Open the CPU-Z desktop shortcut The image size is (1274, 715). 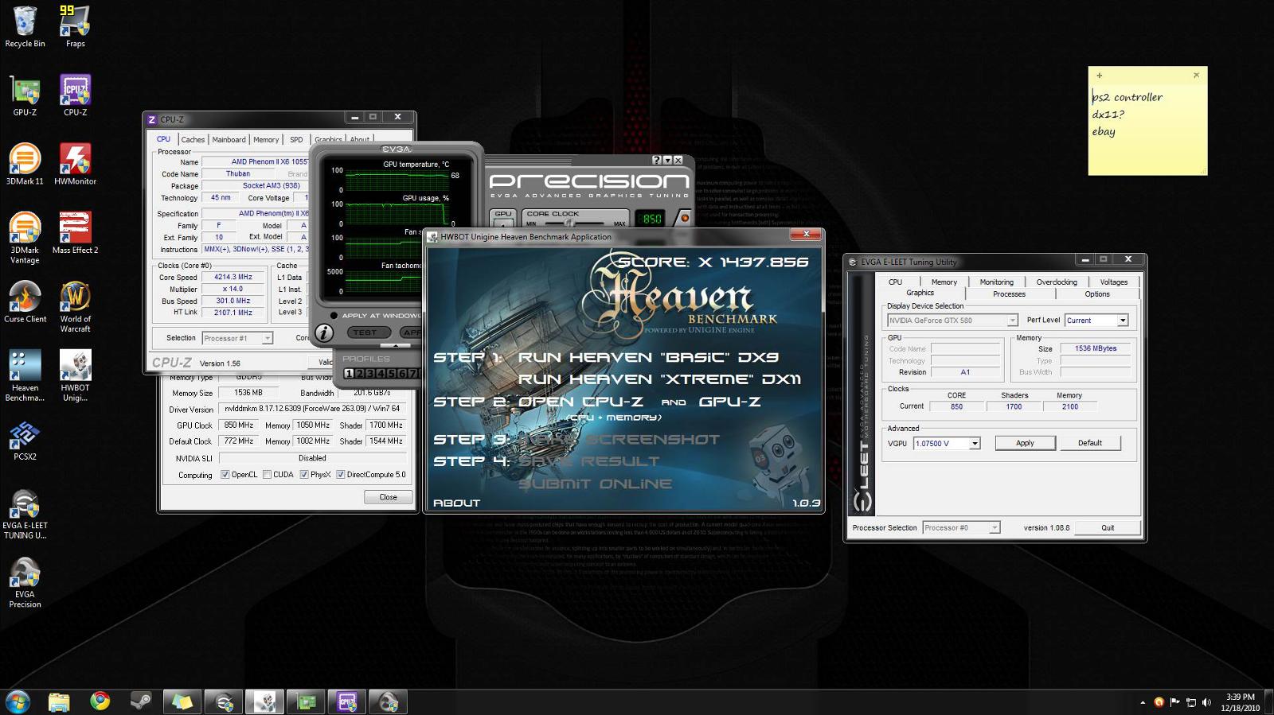[x=75, y=95]
